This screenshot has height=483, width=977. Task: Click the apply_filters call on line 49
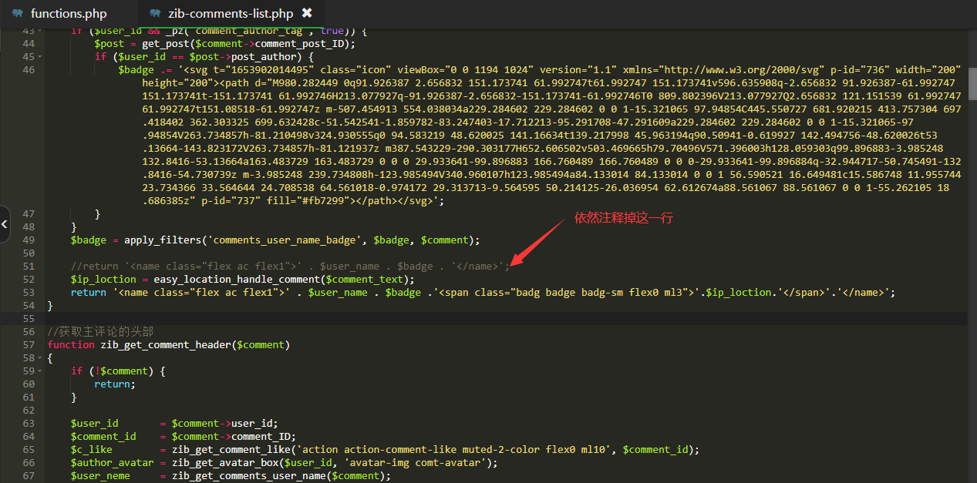(x=161, y=240)
